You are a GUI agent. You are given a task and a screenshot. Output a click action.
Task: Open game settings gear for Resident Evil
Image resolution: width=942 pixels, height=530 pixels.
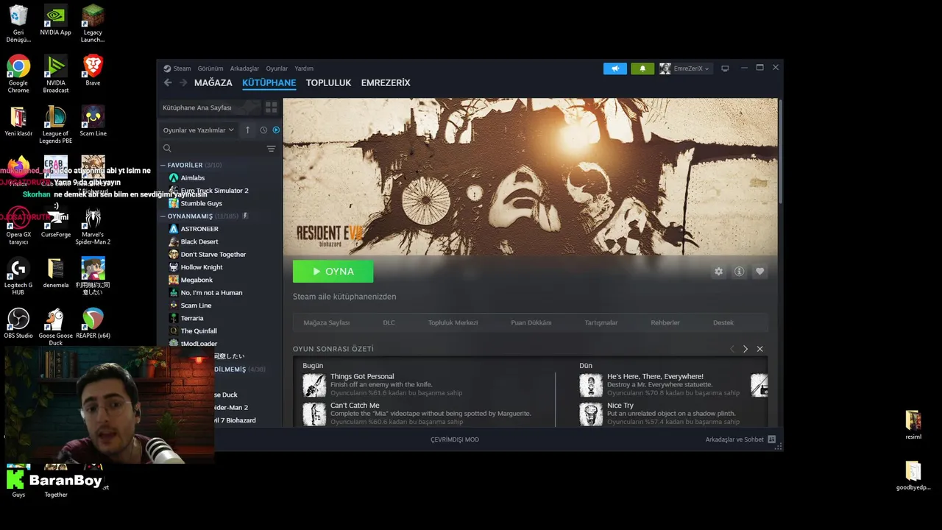tap(718, 272)
